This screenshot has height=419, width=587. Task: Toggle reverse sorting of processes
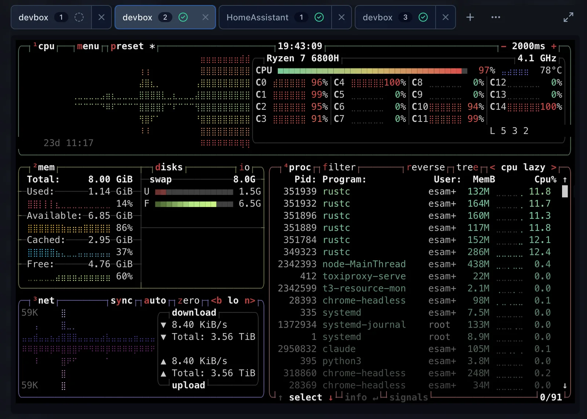pos(426,167)
